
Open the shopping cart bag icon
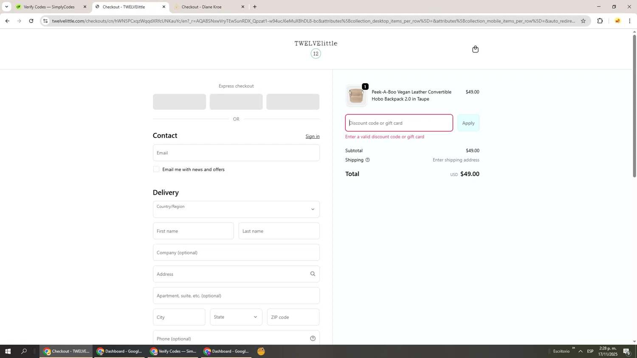pos(475,49)
